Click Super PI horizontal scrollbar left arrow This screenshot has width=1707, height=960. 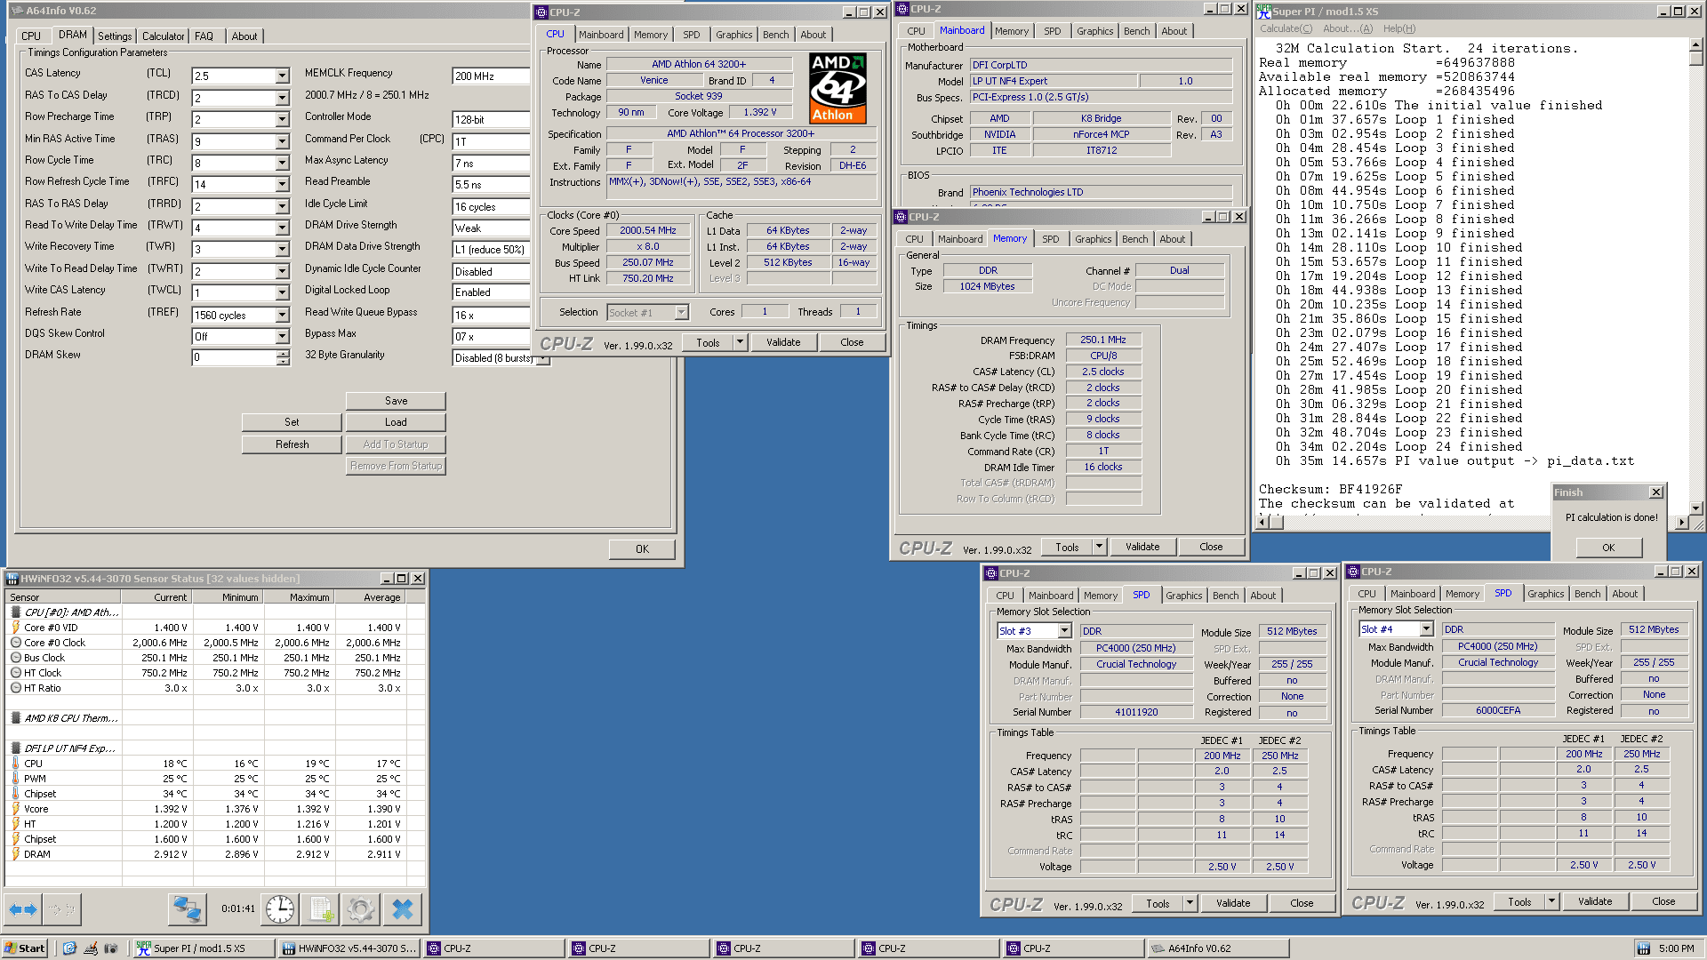pos(1261,524)
